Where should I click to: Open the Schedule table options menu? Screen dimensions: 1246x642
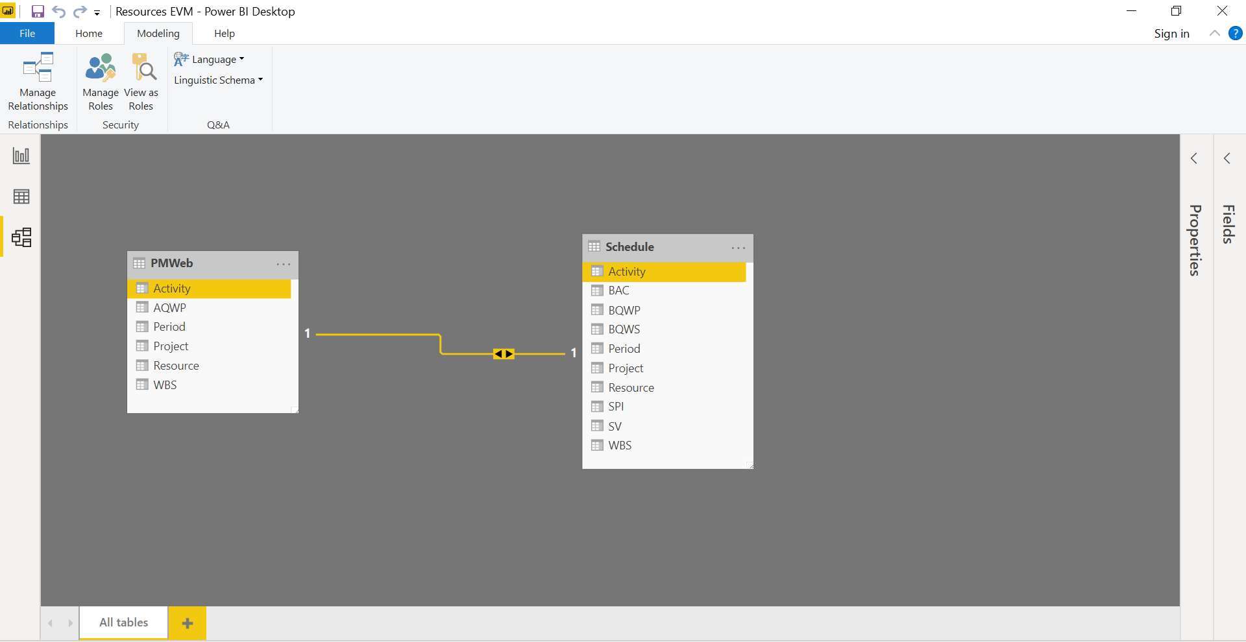(x=738, y=248)
